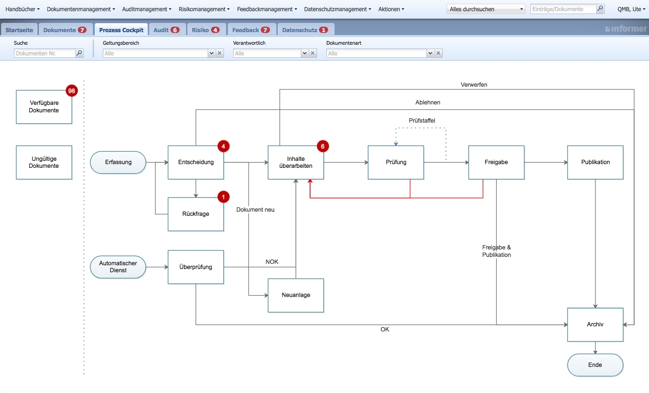Open the Auditmanagement menu

pyautogui.click(x=147, y=9)
